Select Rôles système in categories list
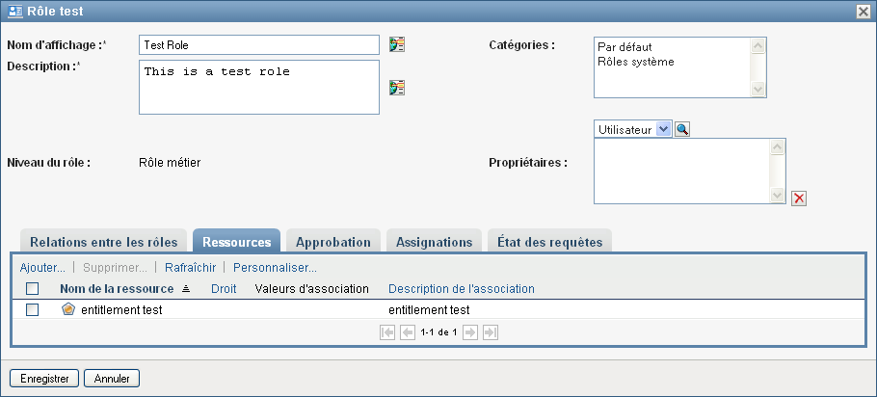 click(x=636, y=62)
